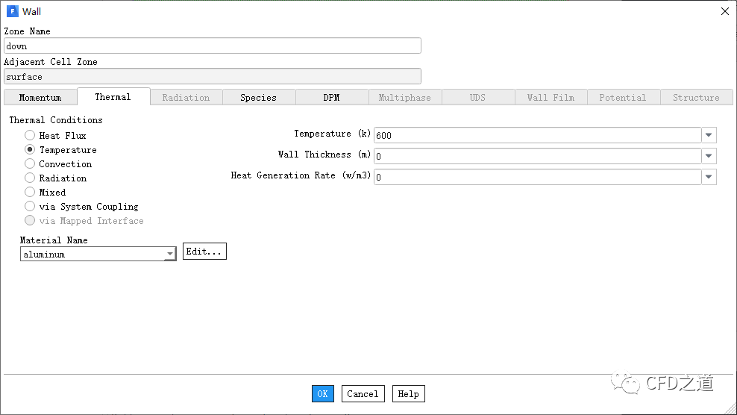Click Edit... button beside material name
This screenshot has width=737, height=415.
pos(204,252)
